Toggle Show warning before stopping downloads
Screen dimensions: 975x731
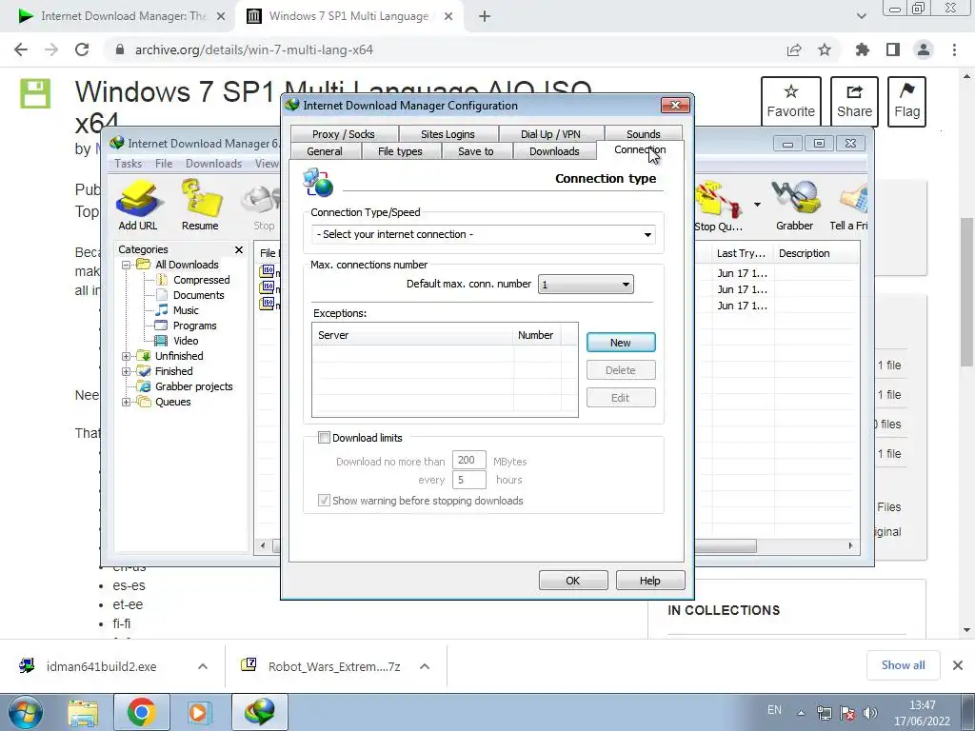(x=324, y=501)
